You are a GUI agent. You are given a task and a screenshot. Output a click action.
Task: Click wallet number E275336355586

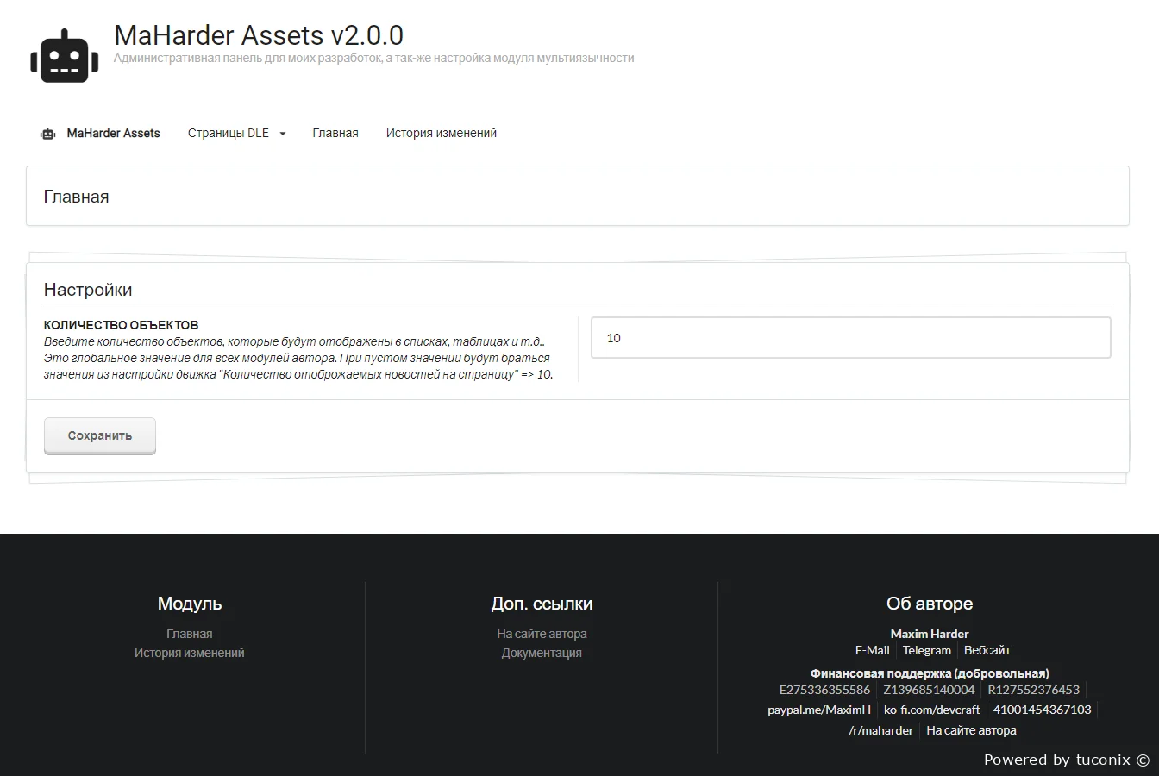point(824,691)
